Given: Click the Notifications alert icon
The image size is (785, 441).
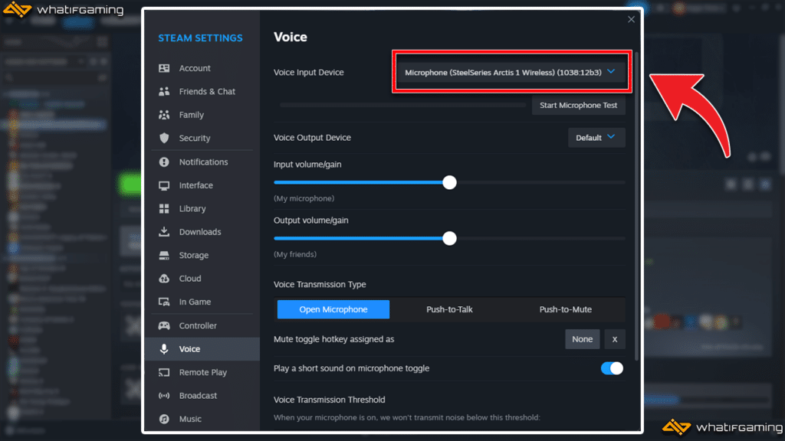Looking at the screenshot, I should tap(164, 162).
